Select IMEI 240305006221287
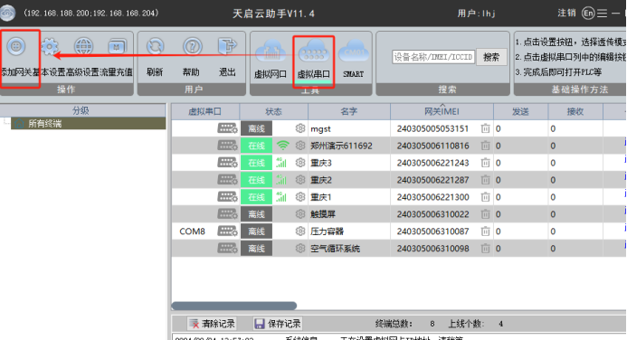 [432, 180]
